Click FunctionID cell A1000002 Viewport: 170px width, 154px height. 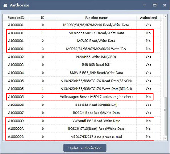tap(16, 57)
